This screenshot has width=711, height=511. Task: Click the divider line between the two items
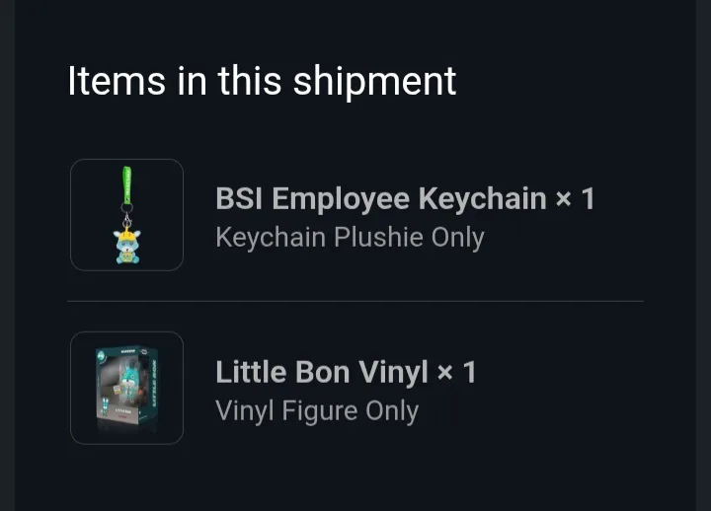click(355, 301)
